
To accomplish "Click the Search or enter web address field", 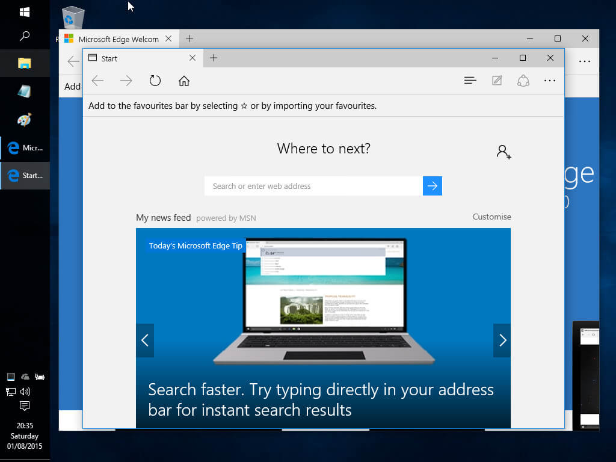I will coord(313,186).
